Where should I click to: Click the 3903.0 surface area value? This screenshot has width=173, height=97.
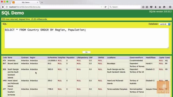point(50,69)
